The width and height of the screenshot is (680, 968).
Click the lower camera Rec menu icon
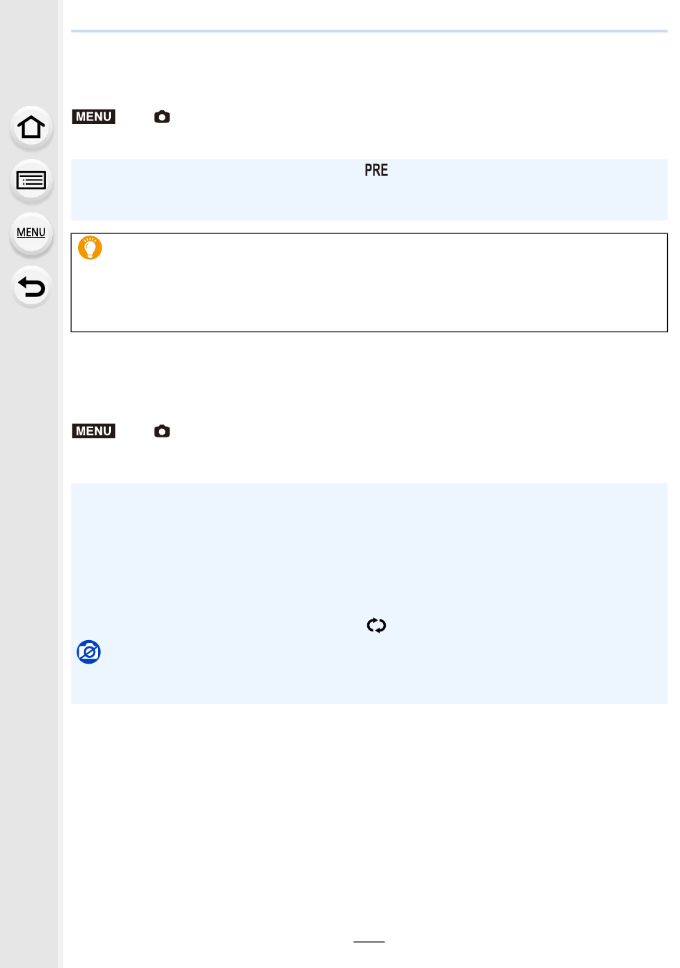click(x=162, y=431)
